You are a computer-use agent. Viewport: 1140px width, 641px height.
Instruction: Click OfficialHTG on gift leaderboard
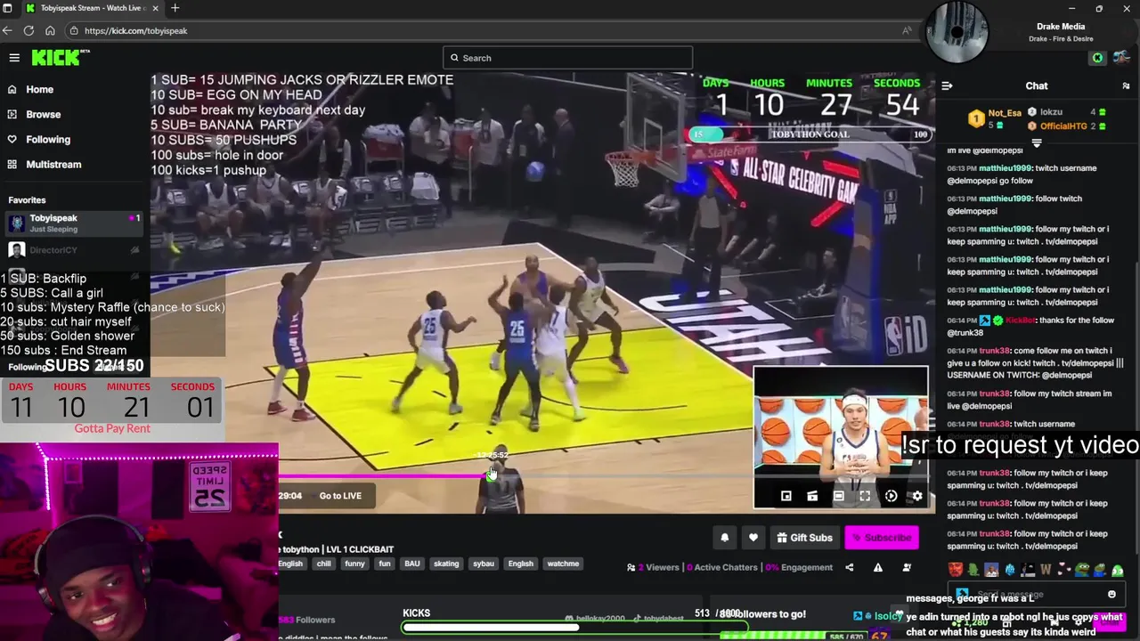pyautogui.click(x=1063, y=126)
